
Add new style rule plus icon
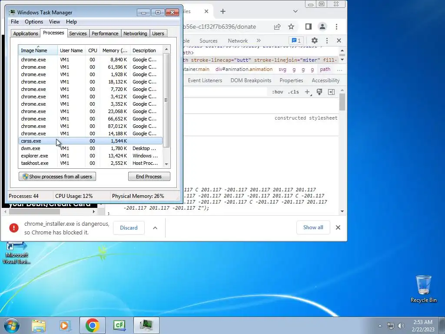point(308,92)
